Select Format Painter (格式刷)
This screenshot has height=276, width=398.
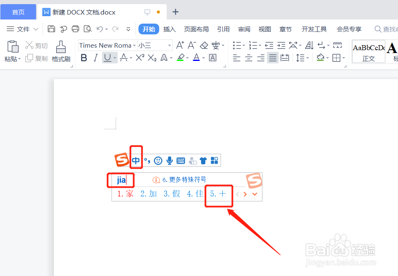point(61,51)
